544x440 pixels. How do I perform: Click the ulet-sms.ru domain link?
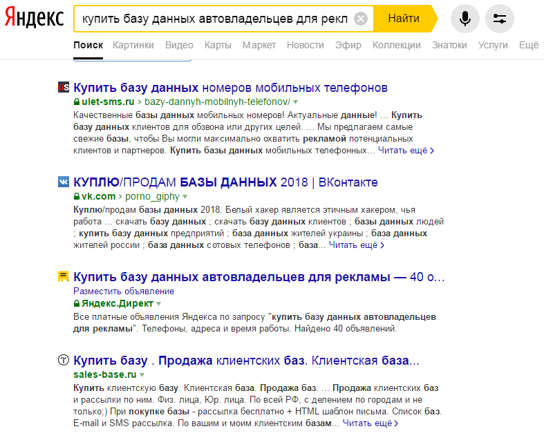pyautogui.click(x=108, y=102)
